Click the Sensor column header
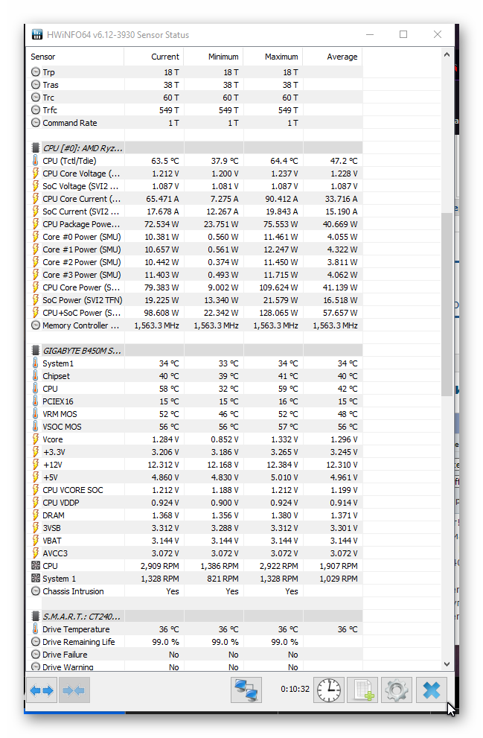The width and height of the screenshot is (483, 738). [x=75, y=57]
